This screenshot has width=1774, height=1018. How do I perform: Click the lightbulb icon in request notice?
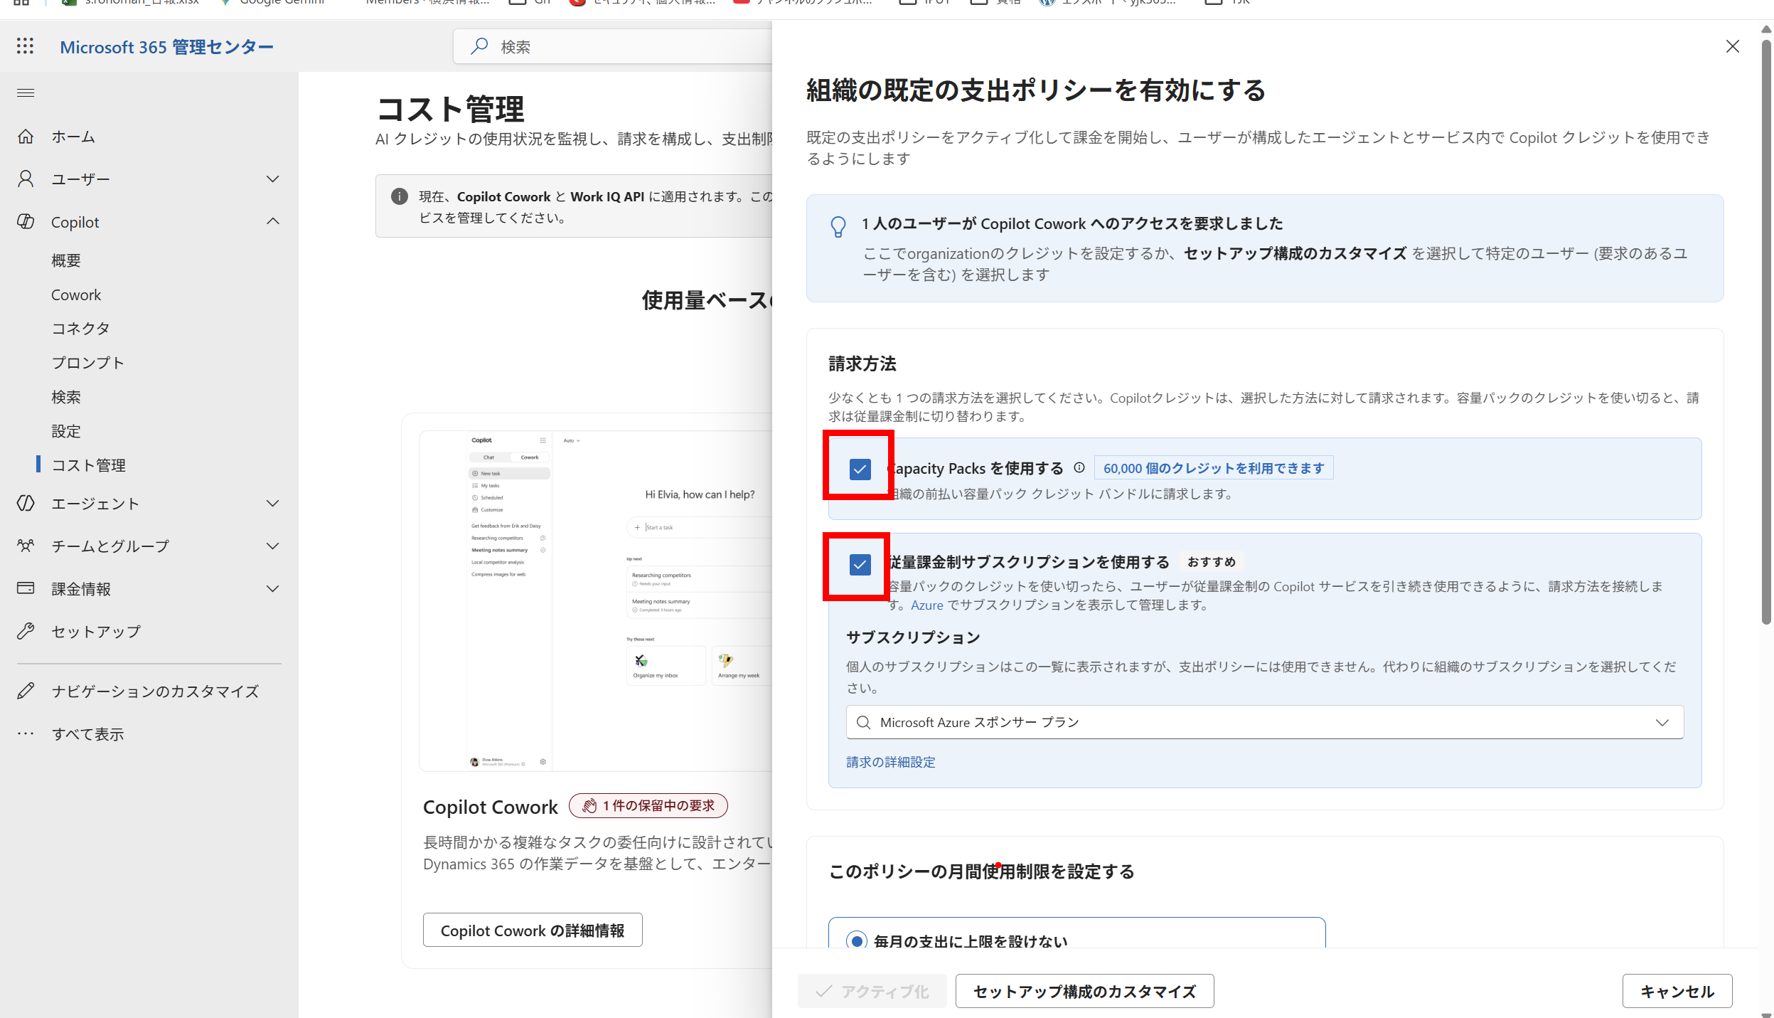pyautogui.click(x=838, y=226)
